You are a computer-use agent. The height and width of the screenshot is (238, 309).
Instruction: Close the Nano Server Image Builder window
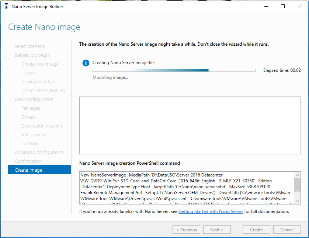click(x=299, y=7)
